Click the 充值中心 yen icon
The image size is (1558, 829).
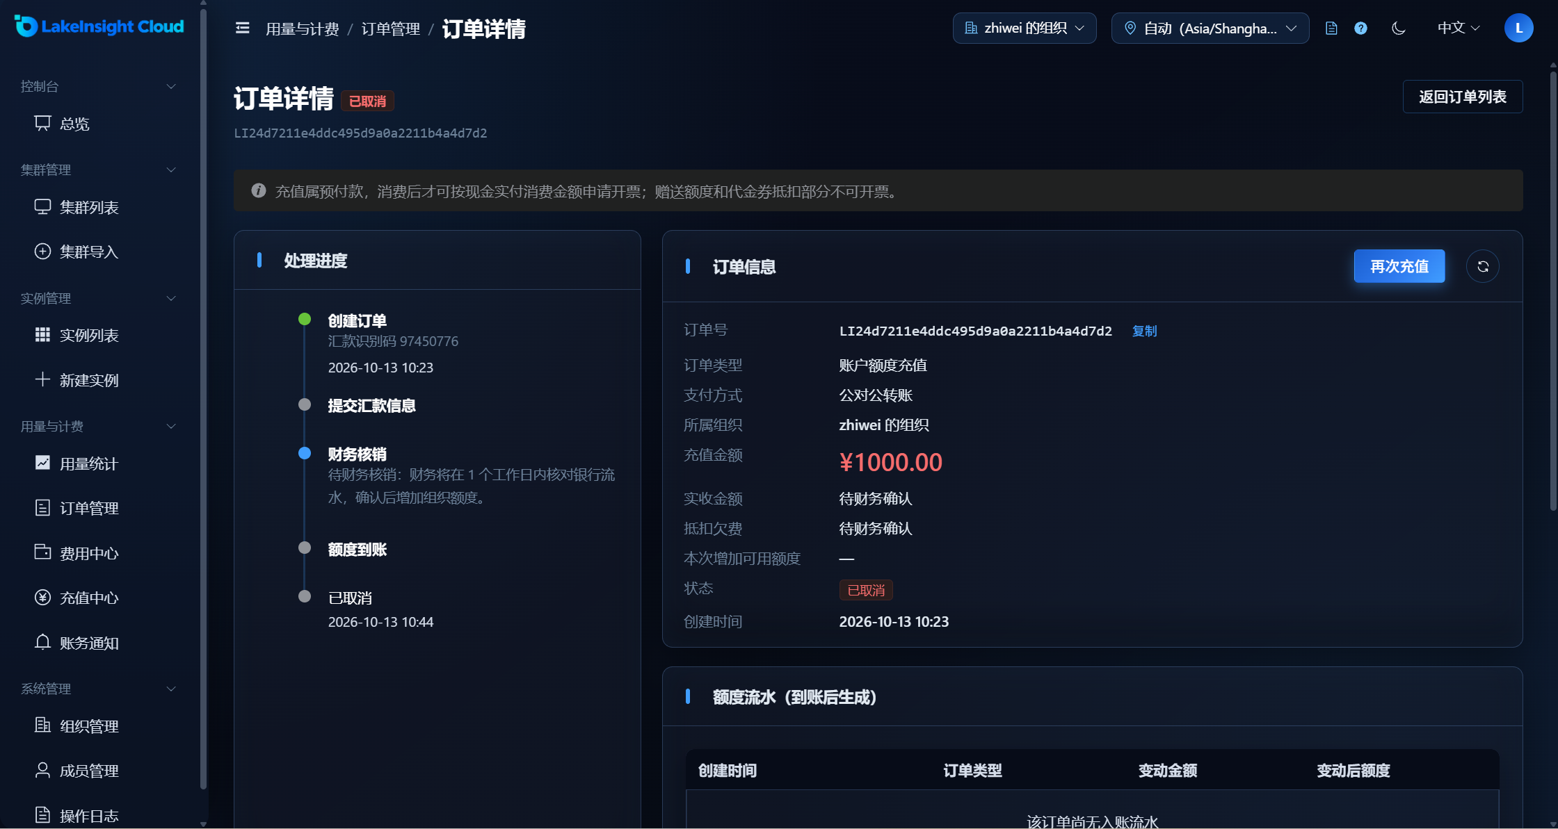pyautogui.click(x=42, y=598)
